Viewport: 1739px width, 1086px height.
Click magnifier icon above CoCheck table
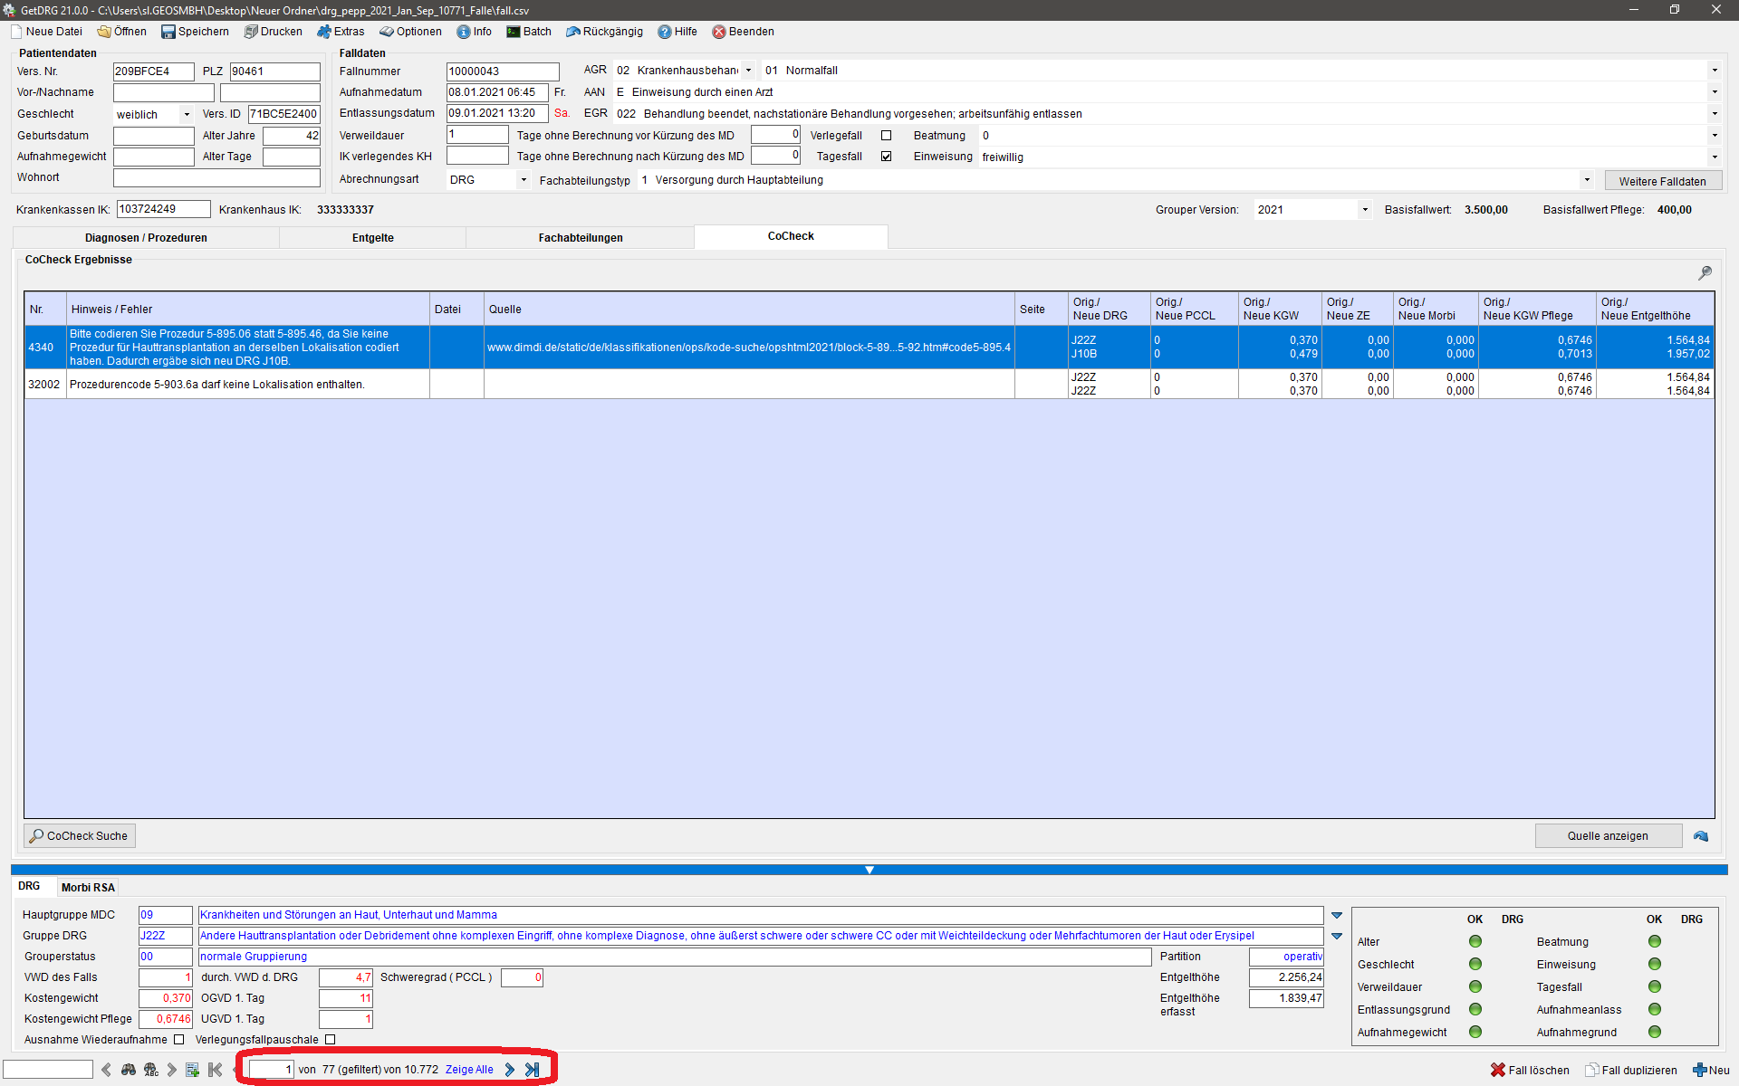coord(1705,272)
